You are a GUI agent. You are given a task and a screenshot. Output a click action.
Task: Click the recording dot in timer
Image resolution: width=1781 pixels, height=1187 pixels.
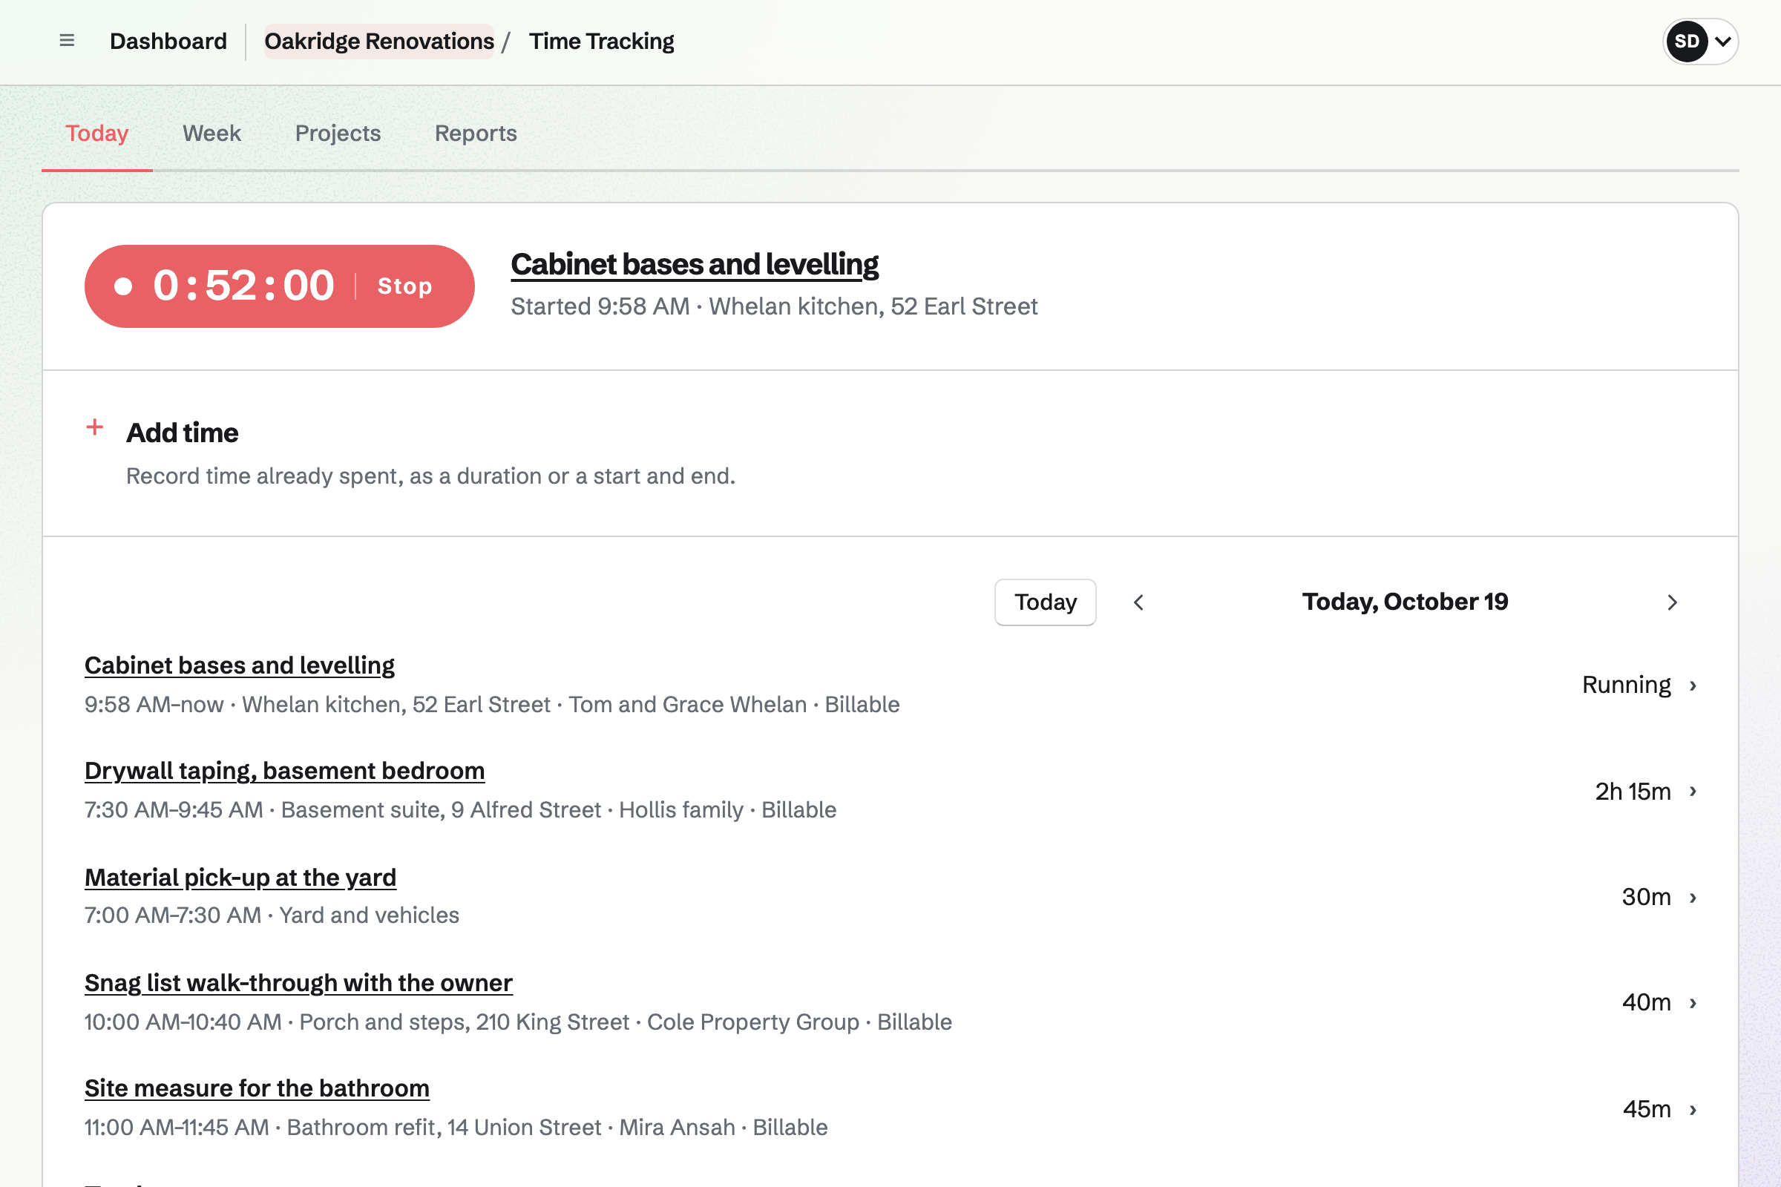coord(123,286)
